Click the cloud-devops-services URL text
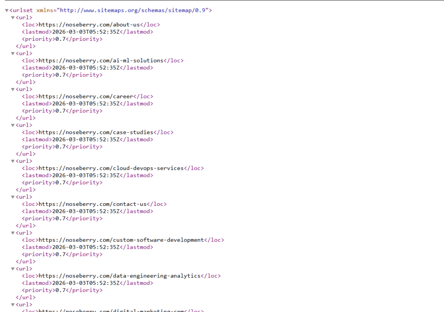Screen dimensions: 444x312 pyautogui.click(x=111, y=168)
